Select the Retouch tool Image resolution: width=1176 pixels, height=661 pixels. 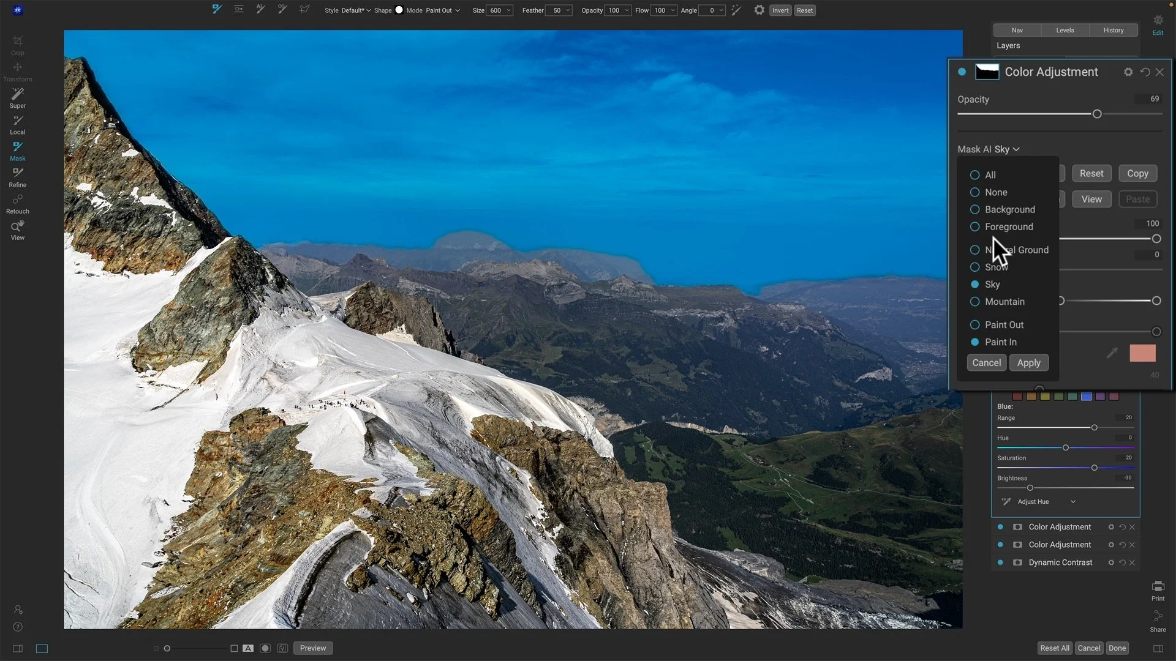tap(18, 202)
